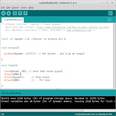Click 'Arduino/Genuino Uno on /dev/ttyACM0' board label
Screen dimensions: 116x116
93,114
